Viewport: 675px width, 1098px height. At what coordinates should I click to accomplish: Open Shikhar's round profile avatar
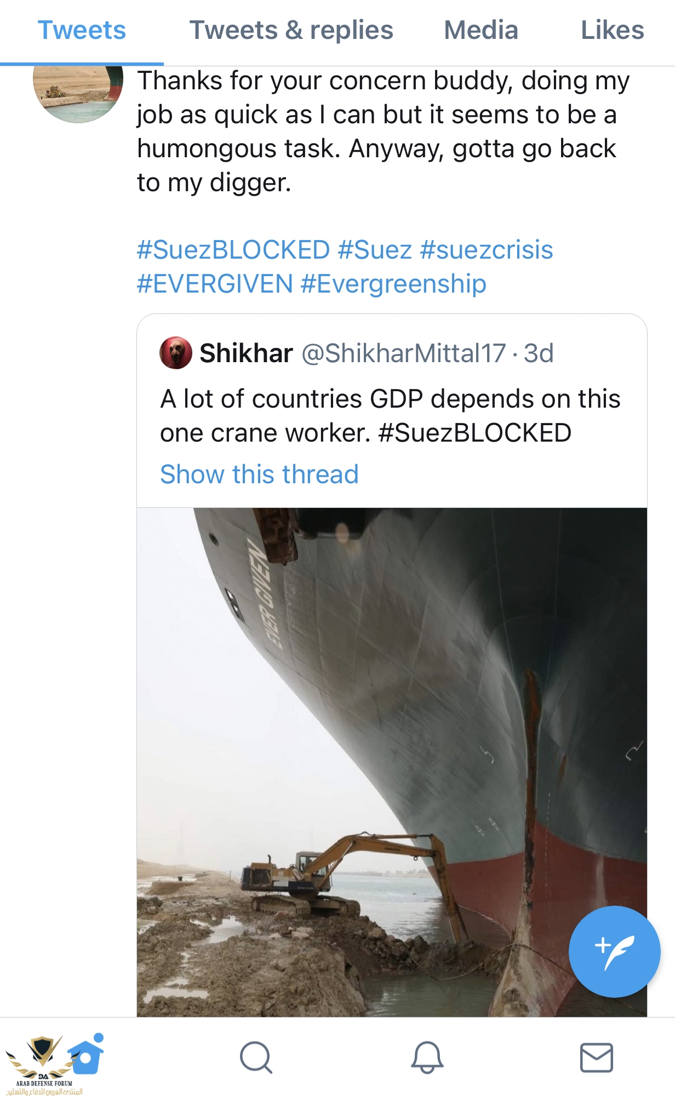175,353
